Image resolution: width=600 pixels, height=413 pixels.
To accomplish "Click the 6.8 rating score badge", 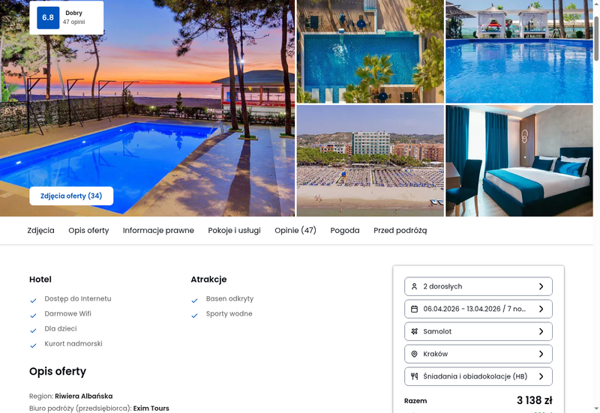I will pyautogui.click(x=48, y=17).
